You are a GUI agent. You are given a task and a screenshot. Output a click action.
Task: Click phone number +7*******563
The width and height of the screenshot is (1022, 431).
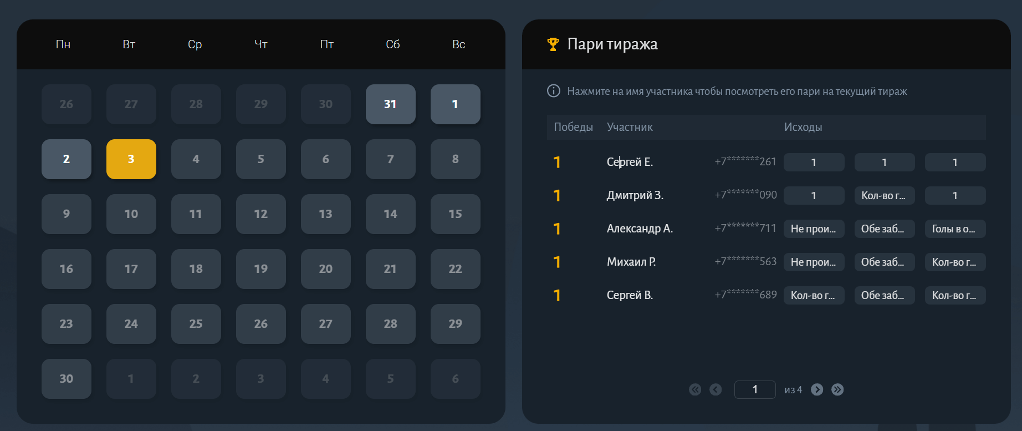tap(745, 261)
